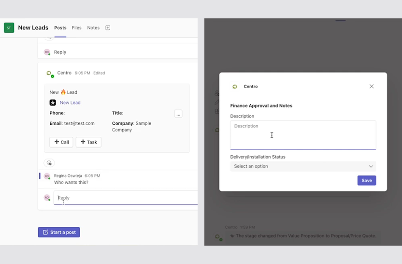The height and width of the screenshot is (264, 402).
Task: Open the Files tab
Action: coord(76,28)
